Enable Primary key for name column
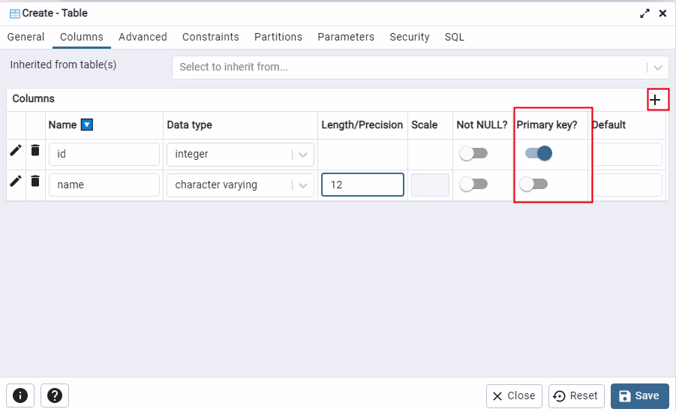The width and height of the screenshot is (676, 412). (533, 184)
